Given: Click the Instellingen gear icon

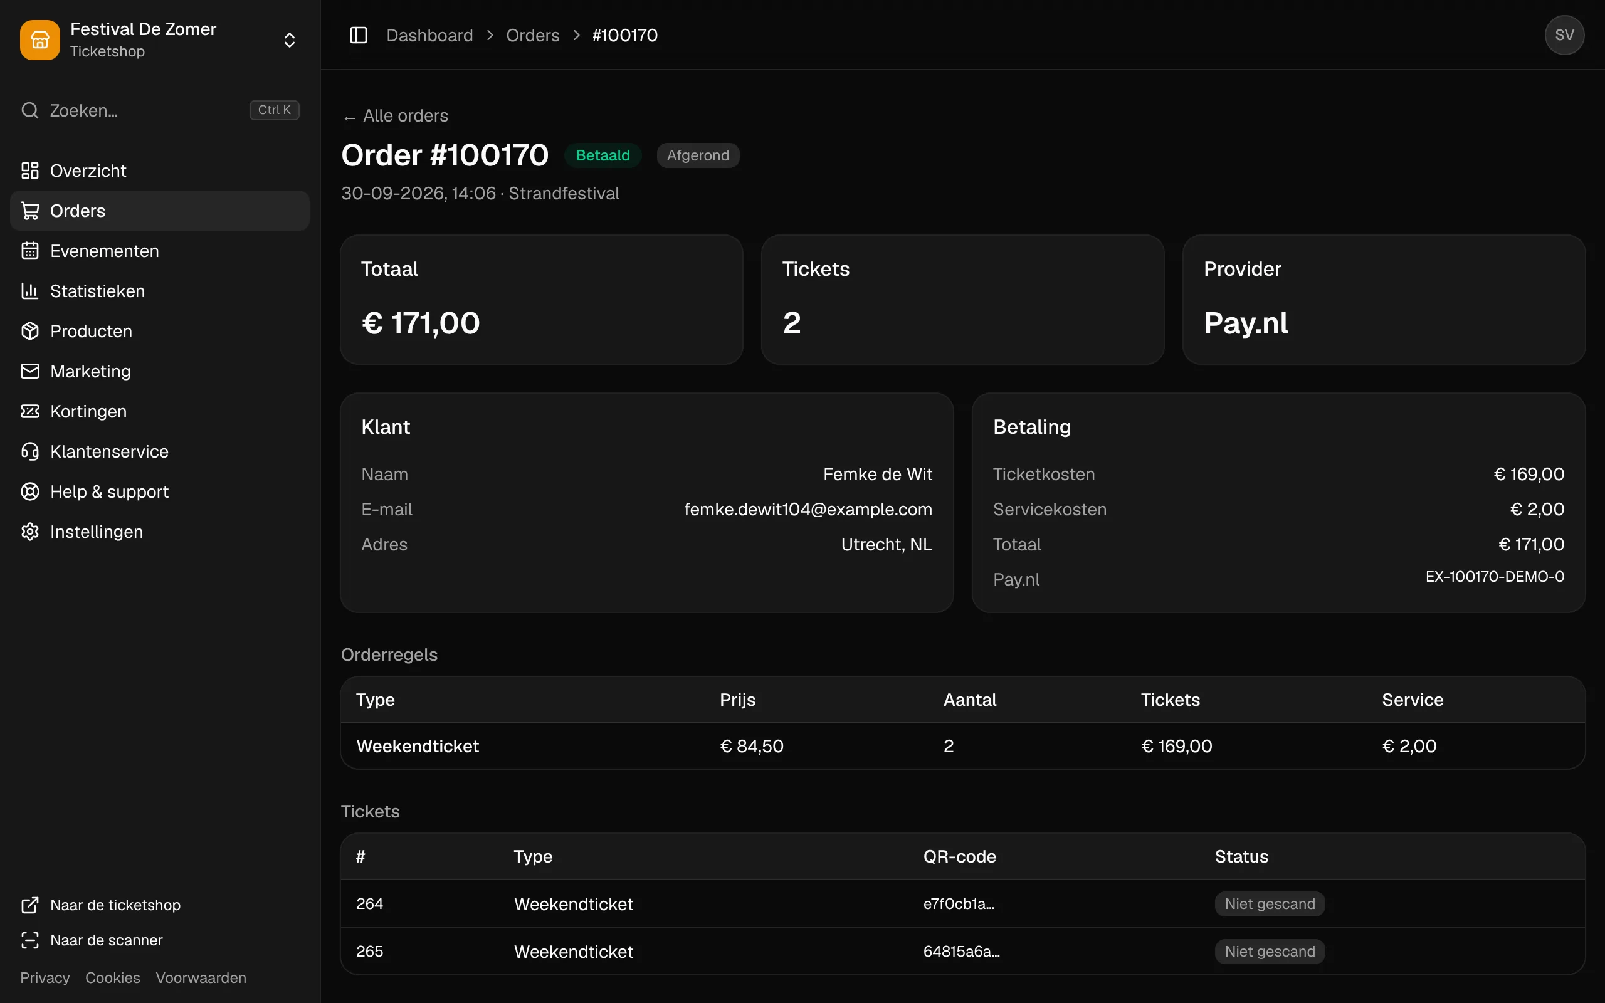Looking at the screenshot, I should pyautogui.click(x=30, y=532).
